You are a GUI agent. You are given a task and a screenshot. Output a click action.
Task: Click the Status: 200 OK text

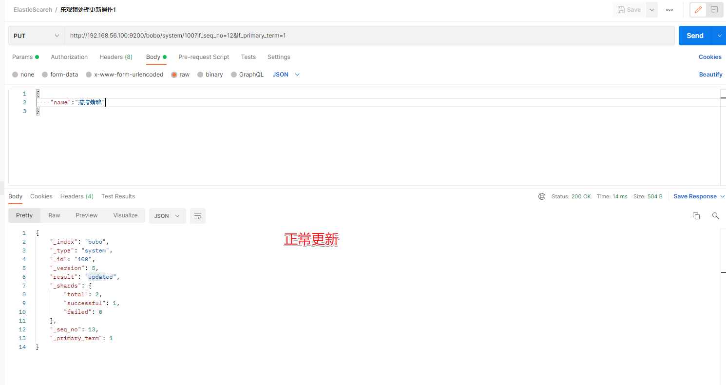click(571, 196)
